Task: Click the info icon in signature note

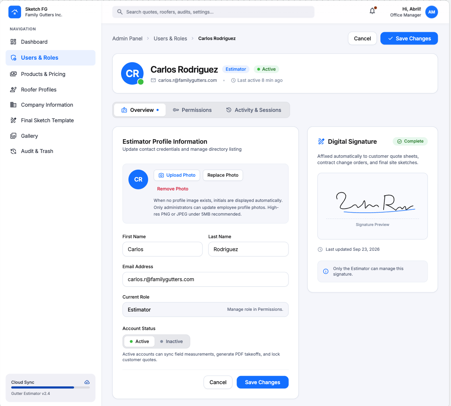Action: [326, 272]
